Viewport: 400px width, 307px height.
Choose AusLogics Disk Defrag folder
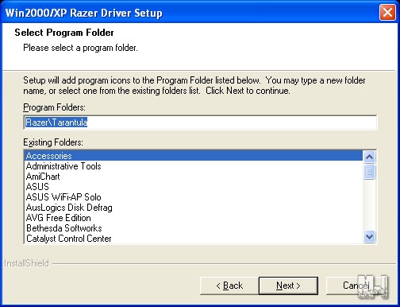pos(194,208)
